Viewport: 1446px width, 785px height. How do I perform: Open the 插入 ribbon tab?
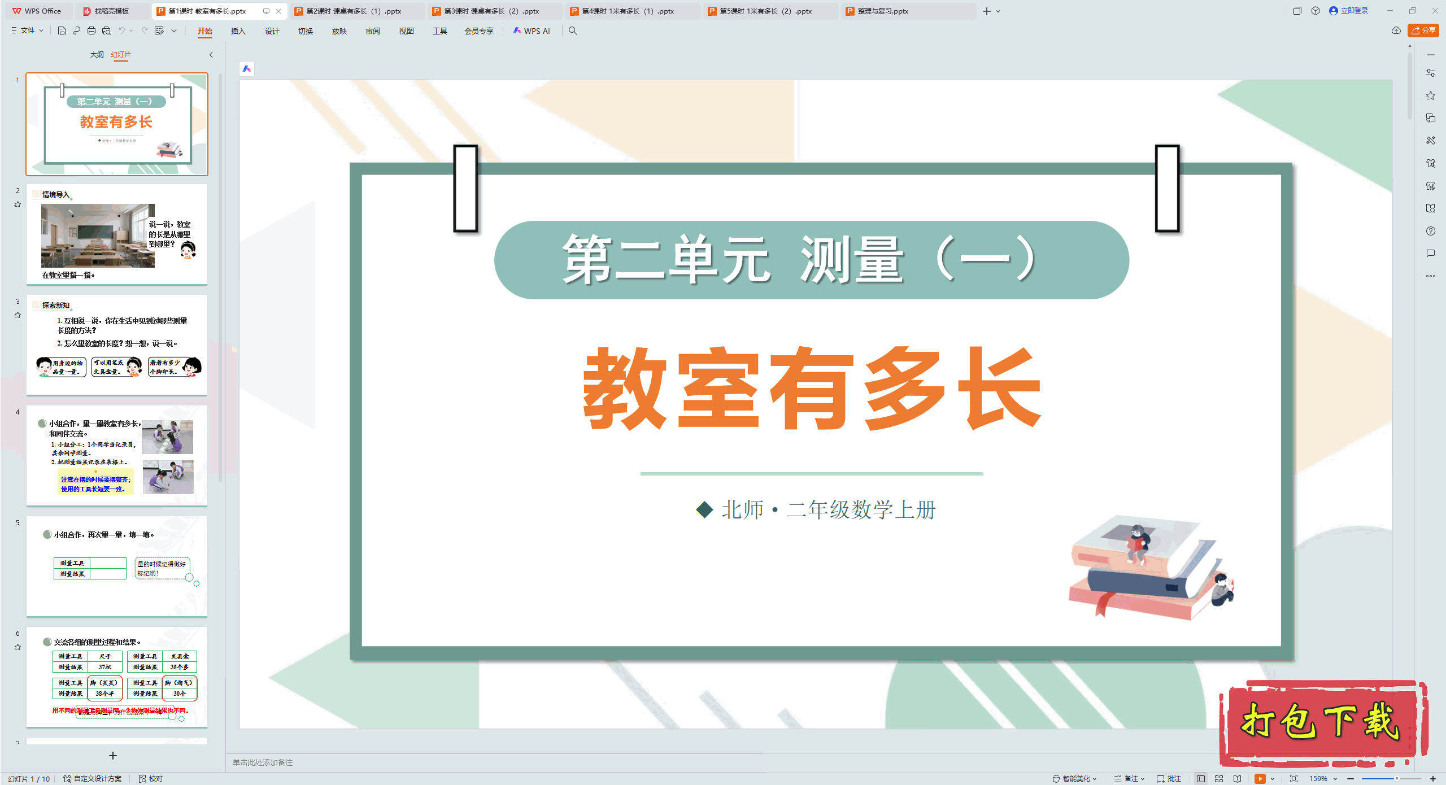coord(238,30)
